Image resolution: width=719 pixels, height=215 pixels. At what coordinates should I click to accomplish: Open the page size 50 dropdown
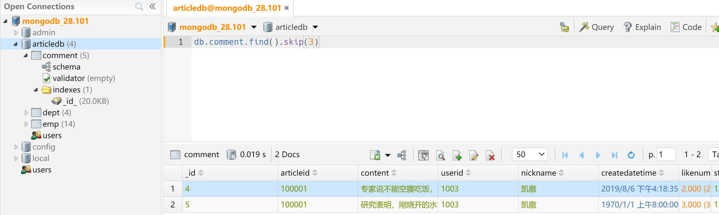coord(530,155)
